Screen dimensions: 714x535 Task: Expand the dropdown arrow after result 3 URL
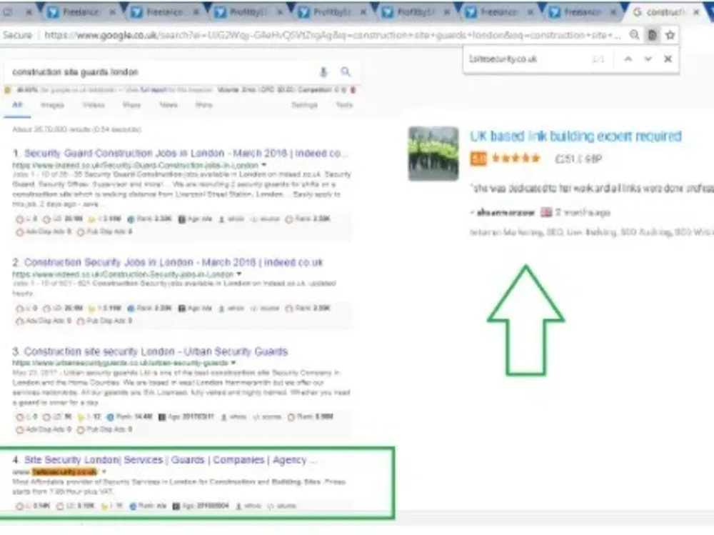tap(233, 363)
